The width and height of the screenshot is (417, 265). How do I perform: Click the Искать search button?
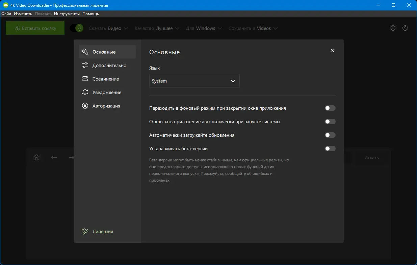(x=371, y=158)
